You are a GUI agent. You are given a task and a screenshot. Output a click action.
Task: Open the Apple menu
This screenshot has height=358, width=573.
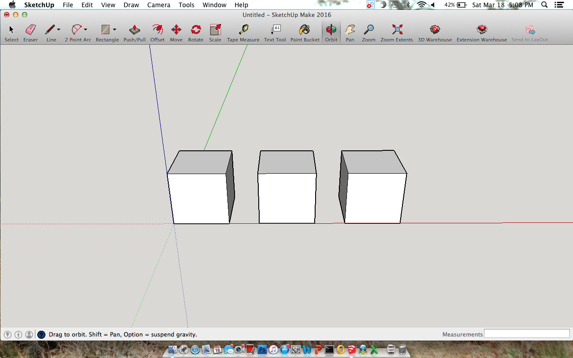12,5
